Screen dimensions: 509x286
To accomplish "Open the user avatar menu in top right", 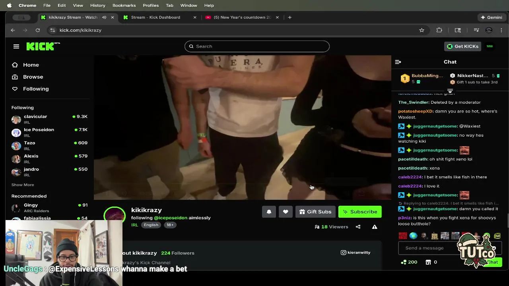I will [490, 46].
